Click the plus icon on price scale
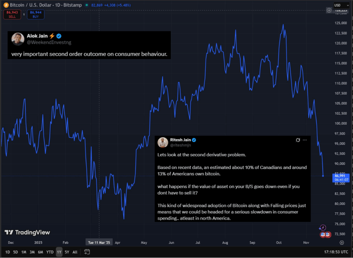 tap(329, 10)
